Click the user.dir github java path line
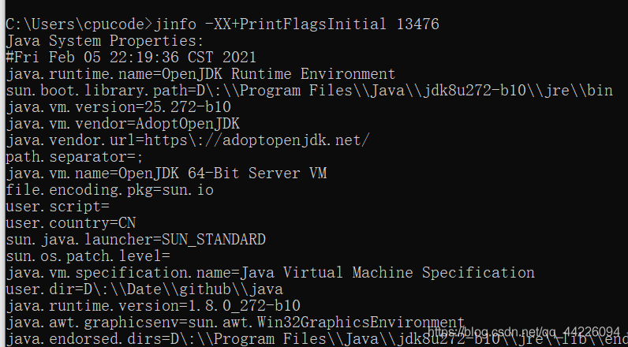This screenshot has height=347, width=628. 144,289
